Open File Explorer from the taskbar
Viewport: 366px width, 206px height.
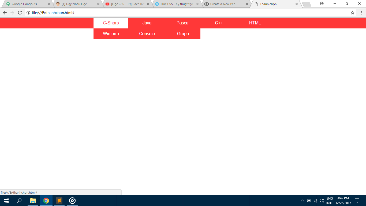[x=33, y=201]
